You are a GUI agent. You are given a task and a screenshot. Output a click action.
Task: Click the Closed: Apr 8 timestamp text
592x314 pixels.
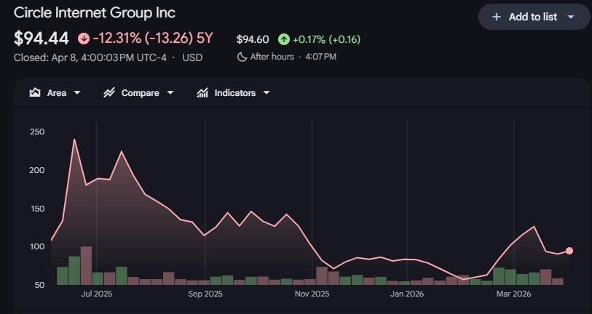(x=90, y=57)
